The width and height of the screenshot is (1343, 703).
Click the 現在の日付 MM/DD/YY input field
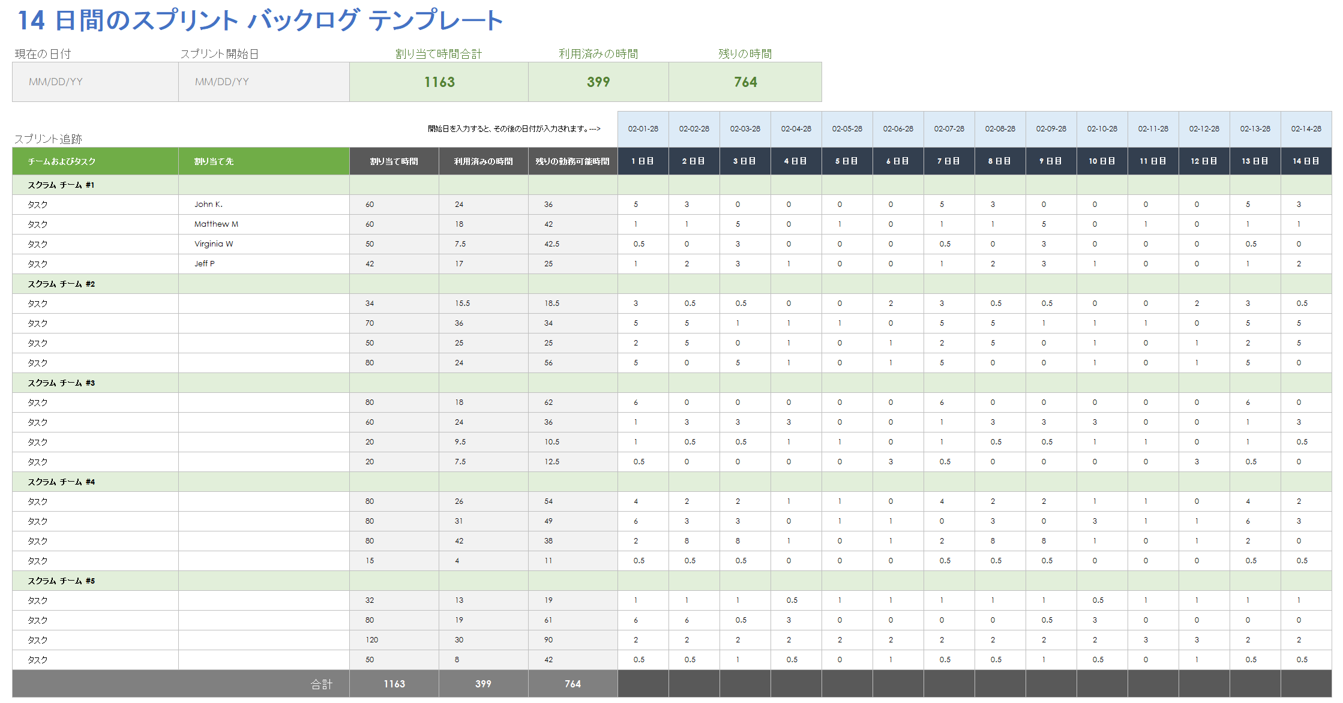tap(95, 82)
